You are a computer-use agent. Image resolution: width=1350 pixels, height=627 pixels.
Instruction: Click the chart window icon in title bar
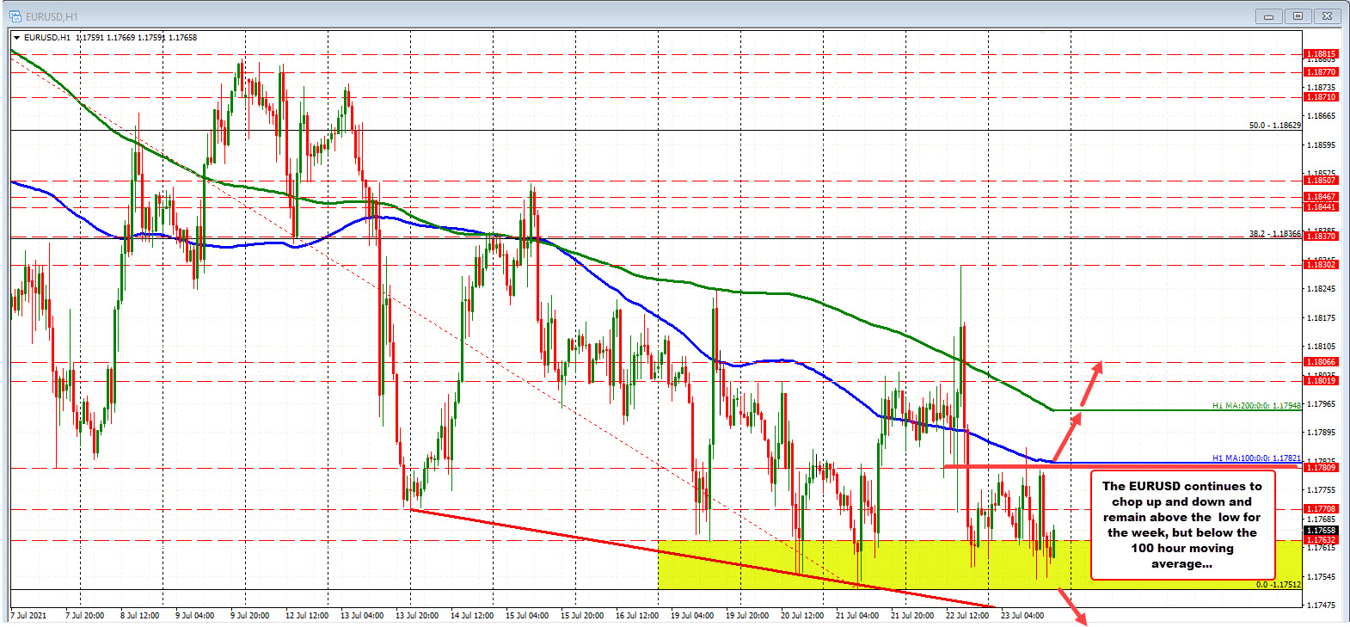pos(15,16)
